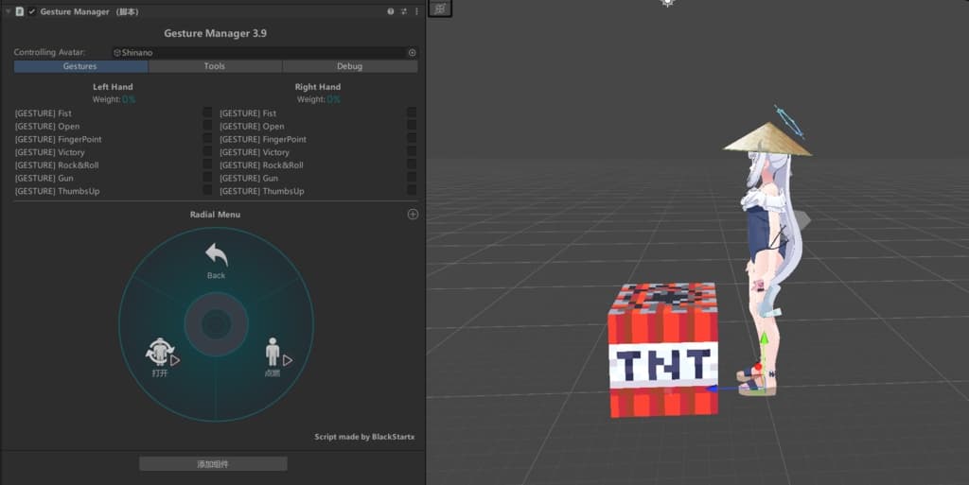Open the component preset settings icon
Screen dimensions: 969x485
[404, 11]
